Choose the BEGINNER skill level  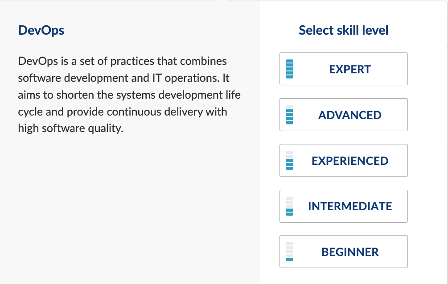click(x=343, y=252)
